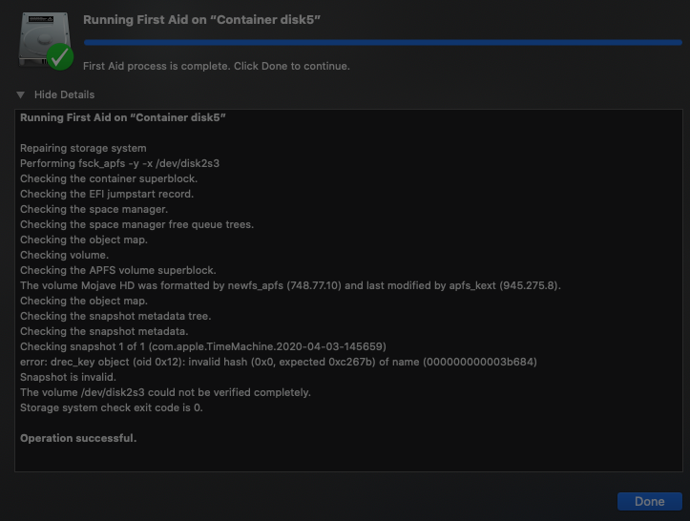Select the Repairing storage system log line
The width and height of the screenshot is (690, 521).
(83, 148)
